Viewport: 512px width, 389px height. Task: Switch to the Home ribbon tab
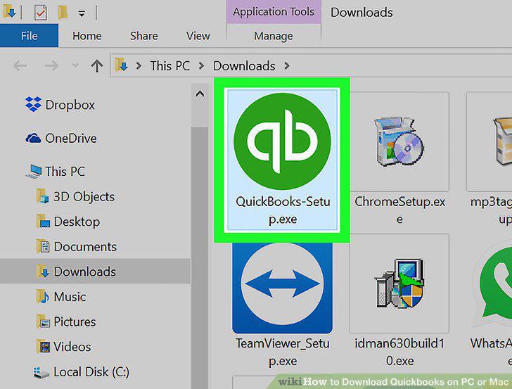click(87, 36)
